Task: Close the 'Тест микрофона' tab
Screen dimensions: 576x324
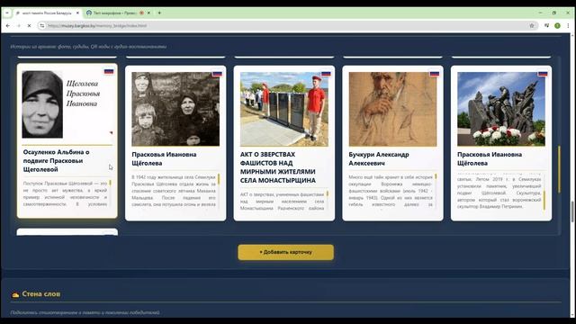Action: click(148, 13)
